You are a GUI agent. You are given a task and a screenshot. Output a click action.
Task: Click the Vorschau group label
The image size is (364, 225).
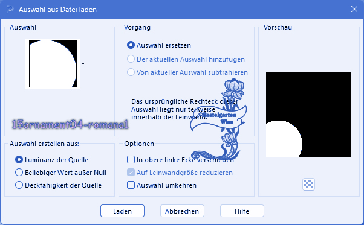click(278, 27)
